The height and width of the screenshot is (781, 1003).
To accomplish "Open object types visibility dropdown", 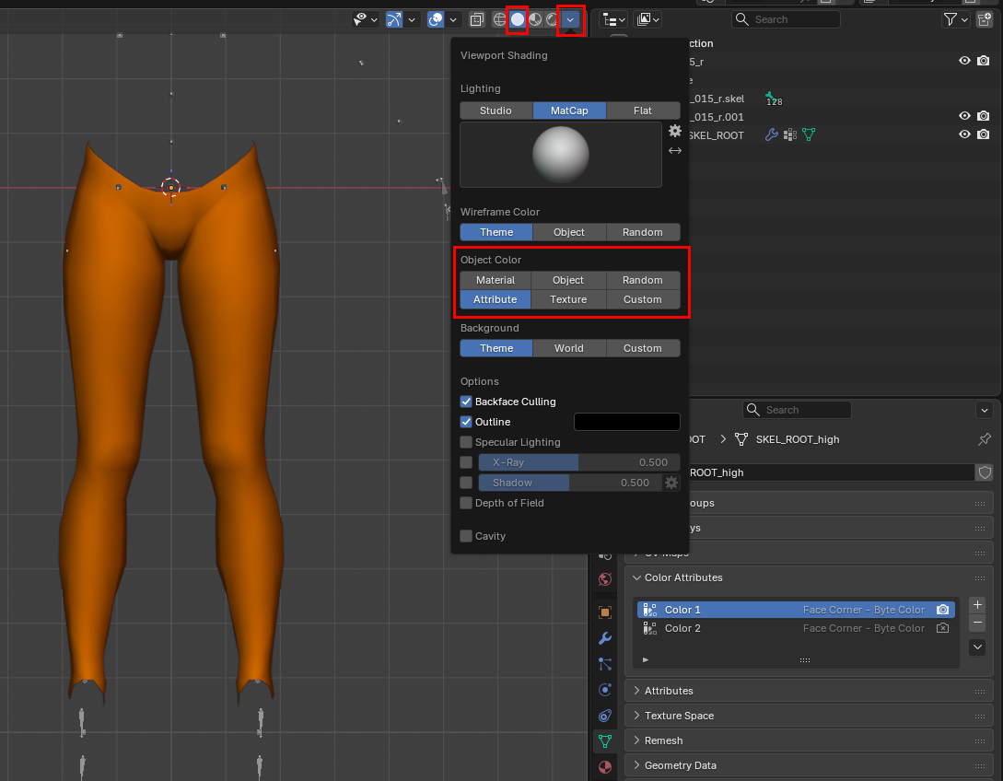I will [x=366, y=20].
